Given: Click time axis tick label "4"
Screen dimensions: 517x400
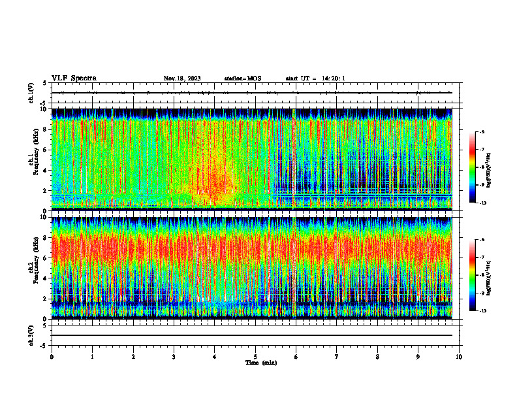Looking at the screenshot, I should coord(215,357).
